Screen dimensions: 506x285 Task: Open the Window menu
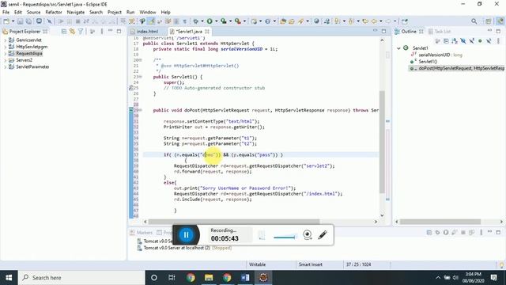(x=148, y=13)
